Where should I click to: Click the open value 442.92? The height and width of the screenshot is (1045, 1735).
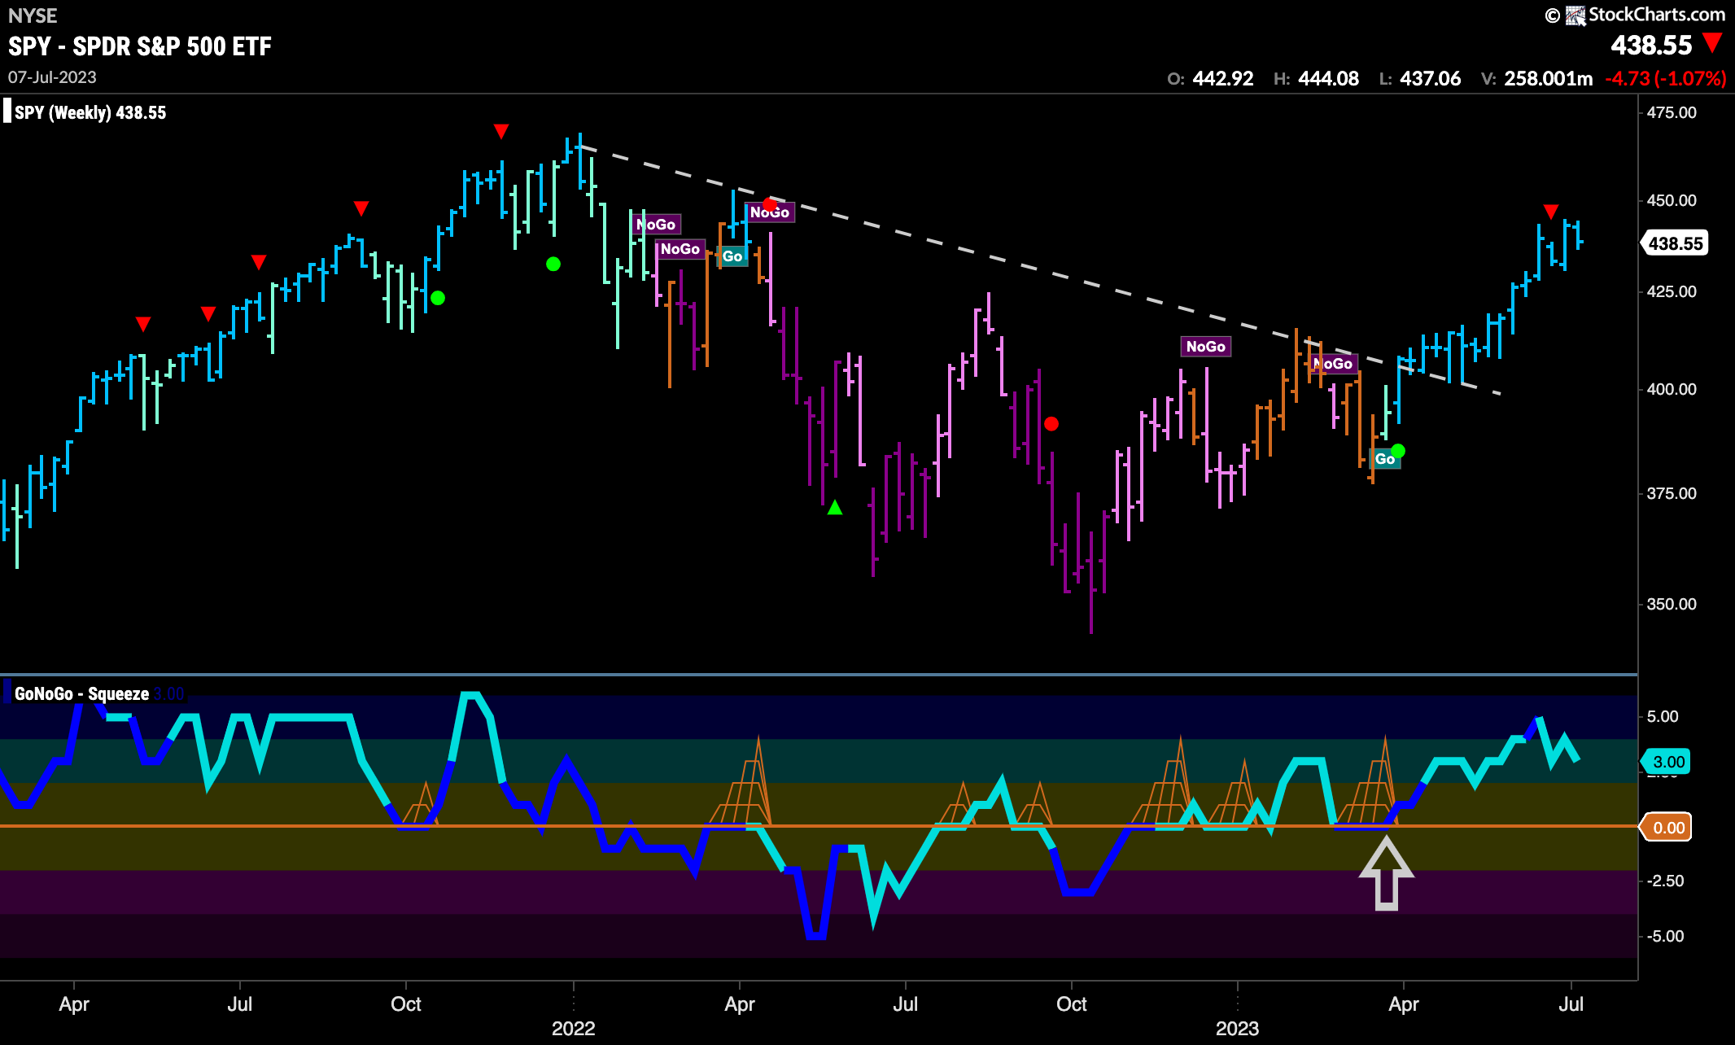(x=1222, y=79)
